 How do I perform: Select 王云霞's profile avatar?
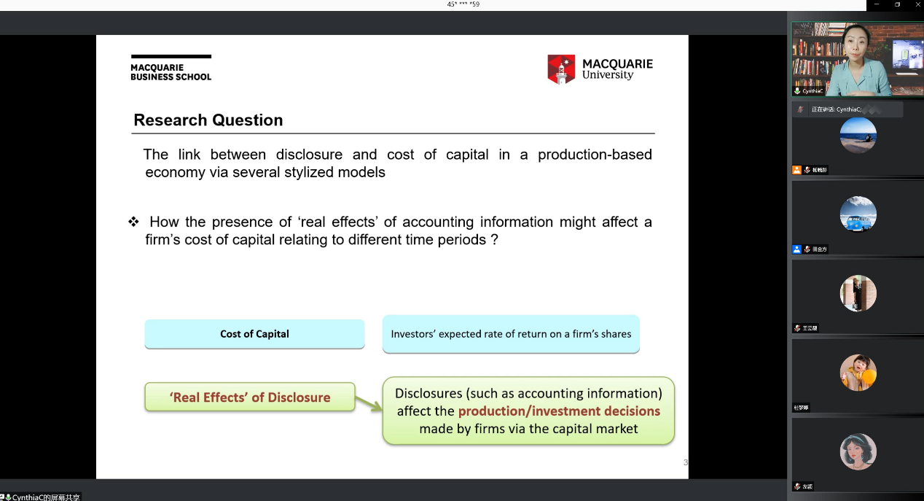click(x=858, y=293)
